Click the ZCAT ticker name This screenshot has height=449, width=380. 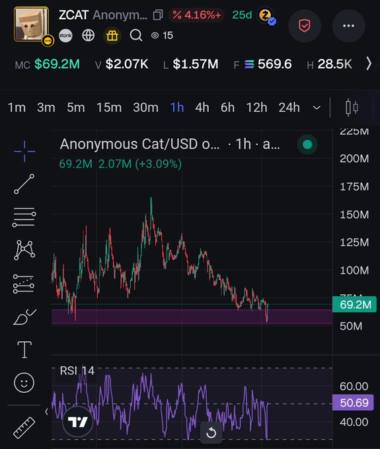[x=73, y=15]
